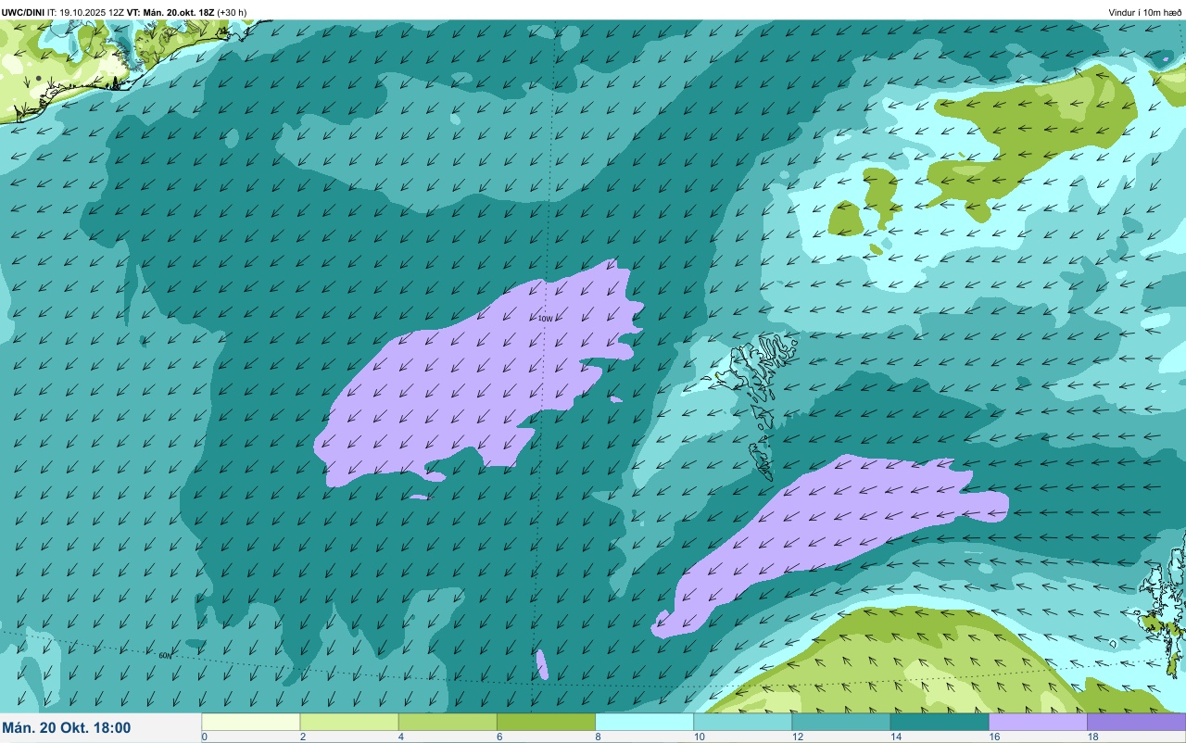Select the dark teal 14–16 legend swatch
1186x743 pixels.
(x=940, y=721)
